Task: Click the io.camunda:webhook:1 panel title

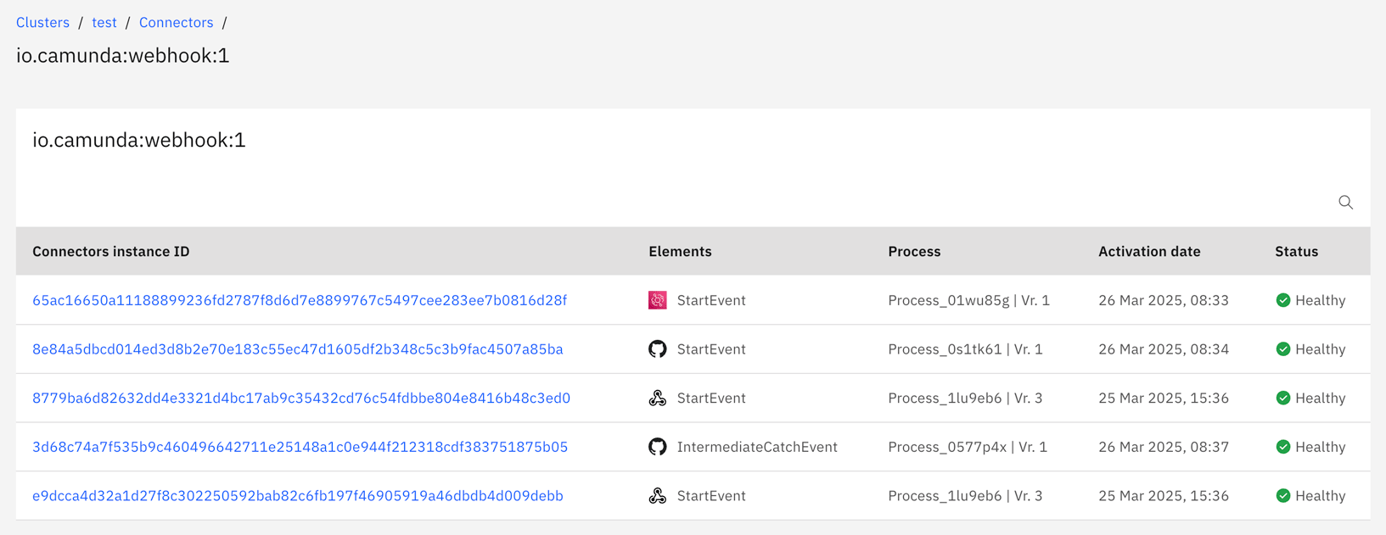Action: 138,140
